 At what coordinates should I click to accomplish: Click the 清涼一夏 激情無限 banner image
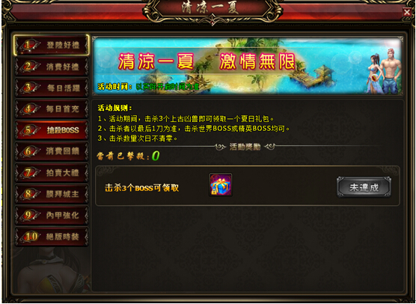pos(248,66)
